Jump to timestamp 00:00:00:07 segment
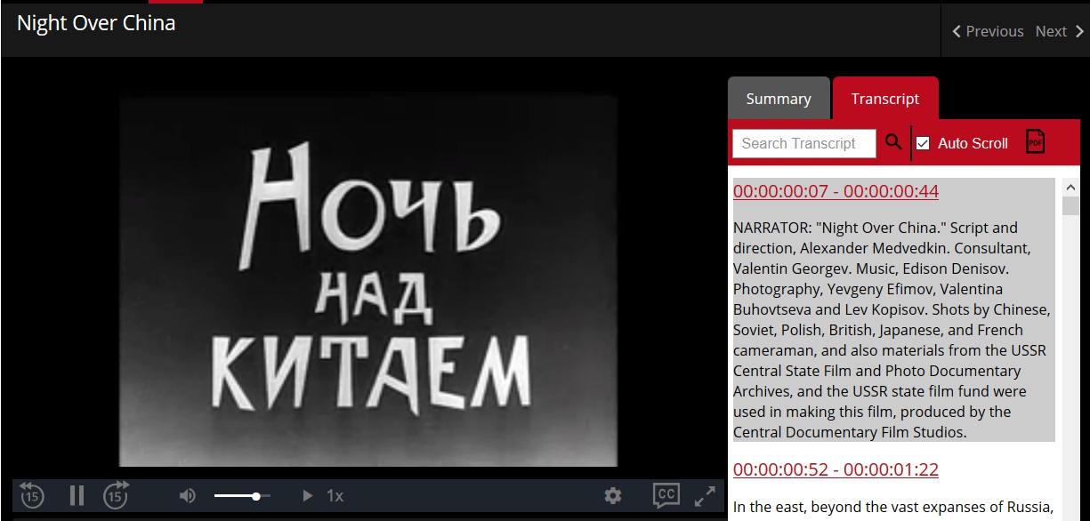The image size is (1090, 521). click(x=836, y=191)
